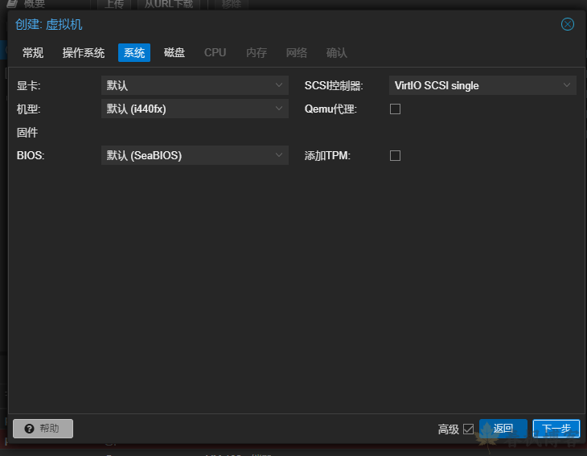Open the 网络 tab
The height and width of the screenshot is (456, 587).
(297, 53)
